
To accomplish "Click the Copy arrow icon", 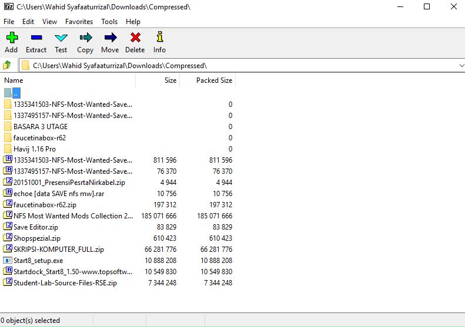I will coord(86,38).
